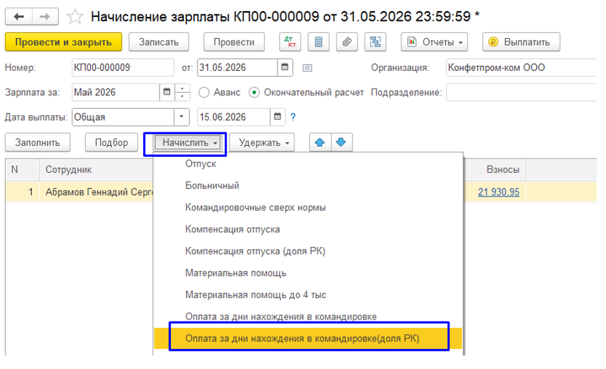Click the Записать button
Image resolution: width=606 pixels, height=369 pixels.
158,42
